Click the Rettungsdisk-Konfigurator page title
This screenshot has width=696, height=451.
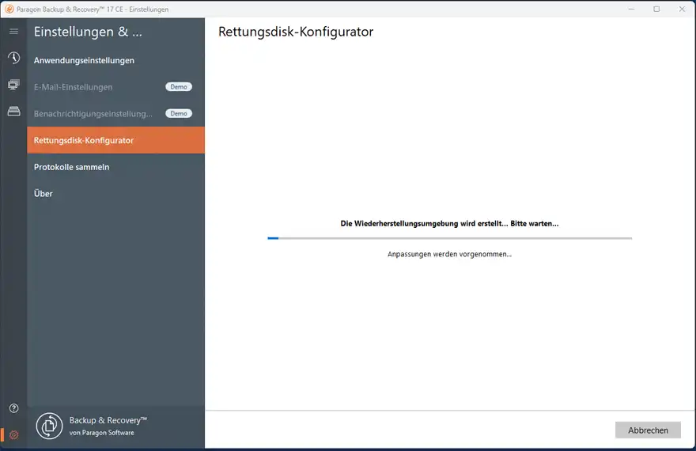(296, 32)
